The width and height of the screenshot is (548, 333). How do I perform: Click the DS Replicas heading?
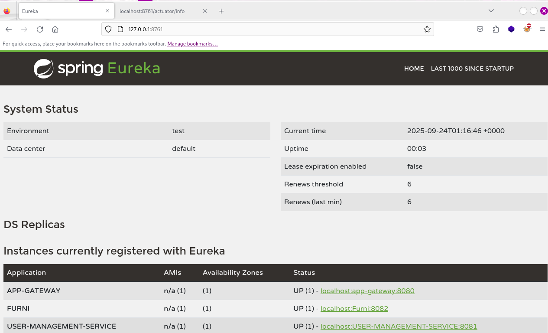34,225
